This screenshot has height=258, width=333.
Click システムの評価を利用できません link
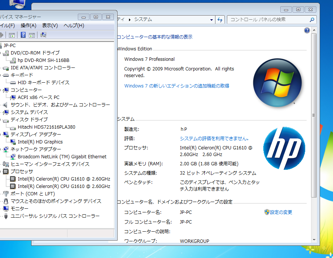click(x=214, y=138)
